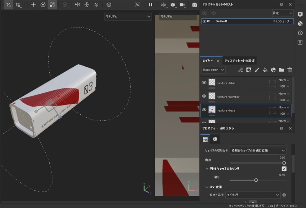Viewport: 306px width, 208px height.
Task: Delete the layer with the trash icon
Action: tap(290, 70)
